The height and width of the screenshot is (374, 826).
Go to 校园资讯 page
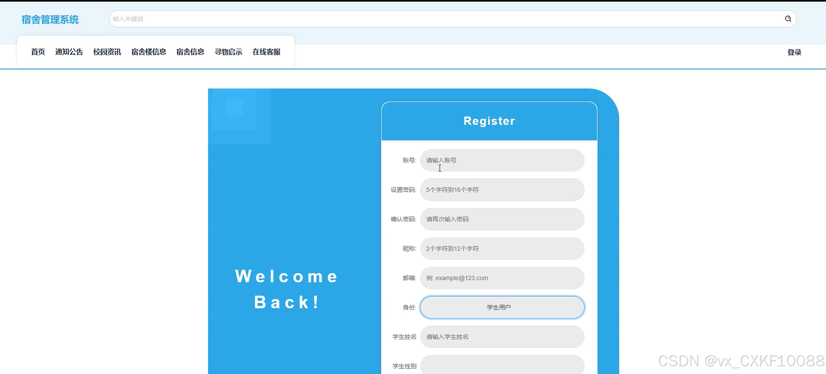107,52
